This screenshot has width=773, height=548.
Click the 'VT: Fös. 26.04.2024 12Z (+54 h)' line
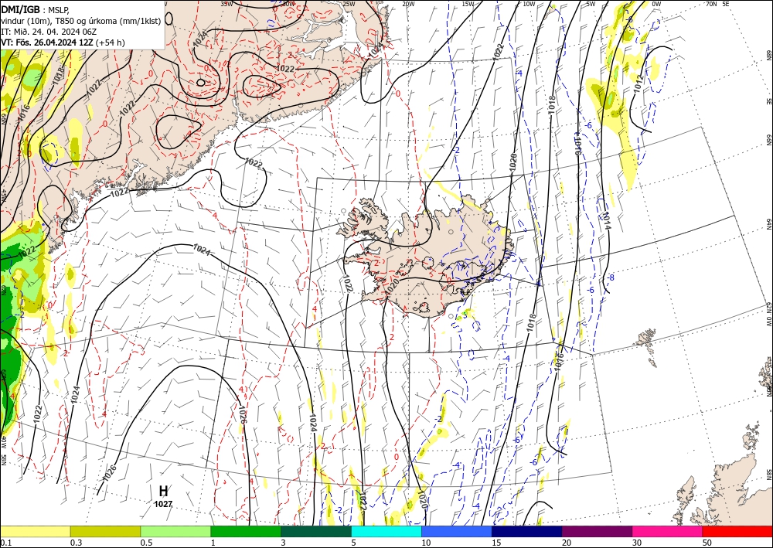pyautogui.click(x=63, y=43)
